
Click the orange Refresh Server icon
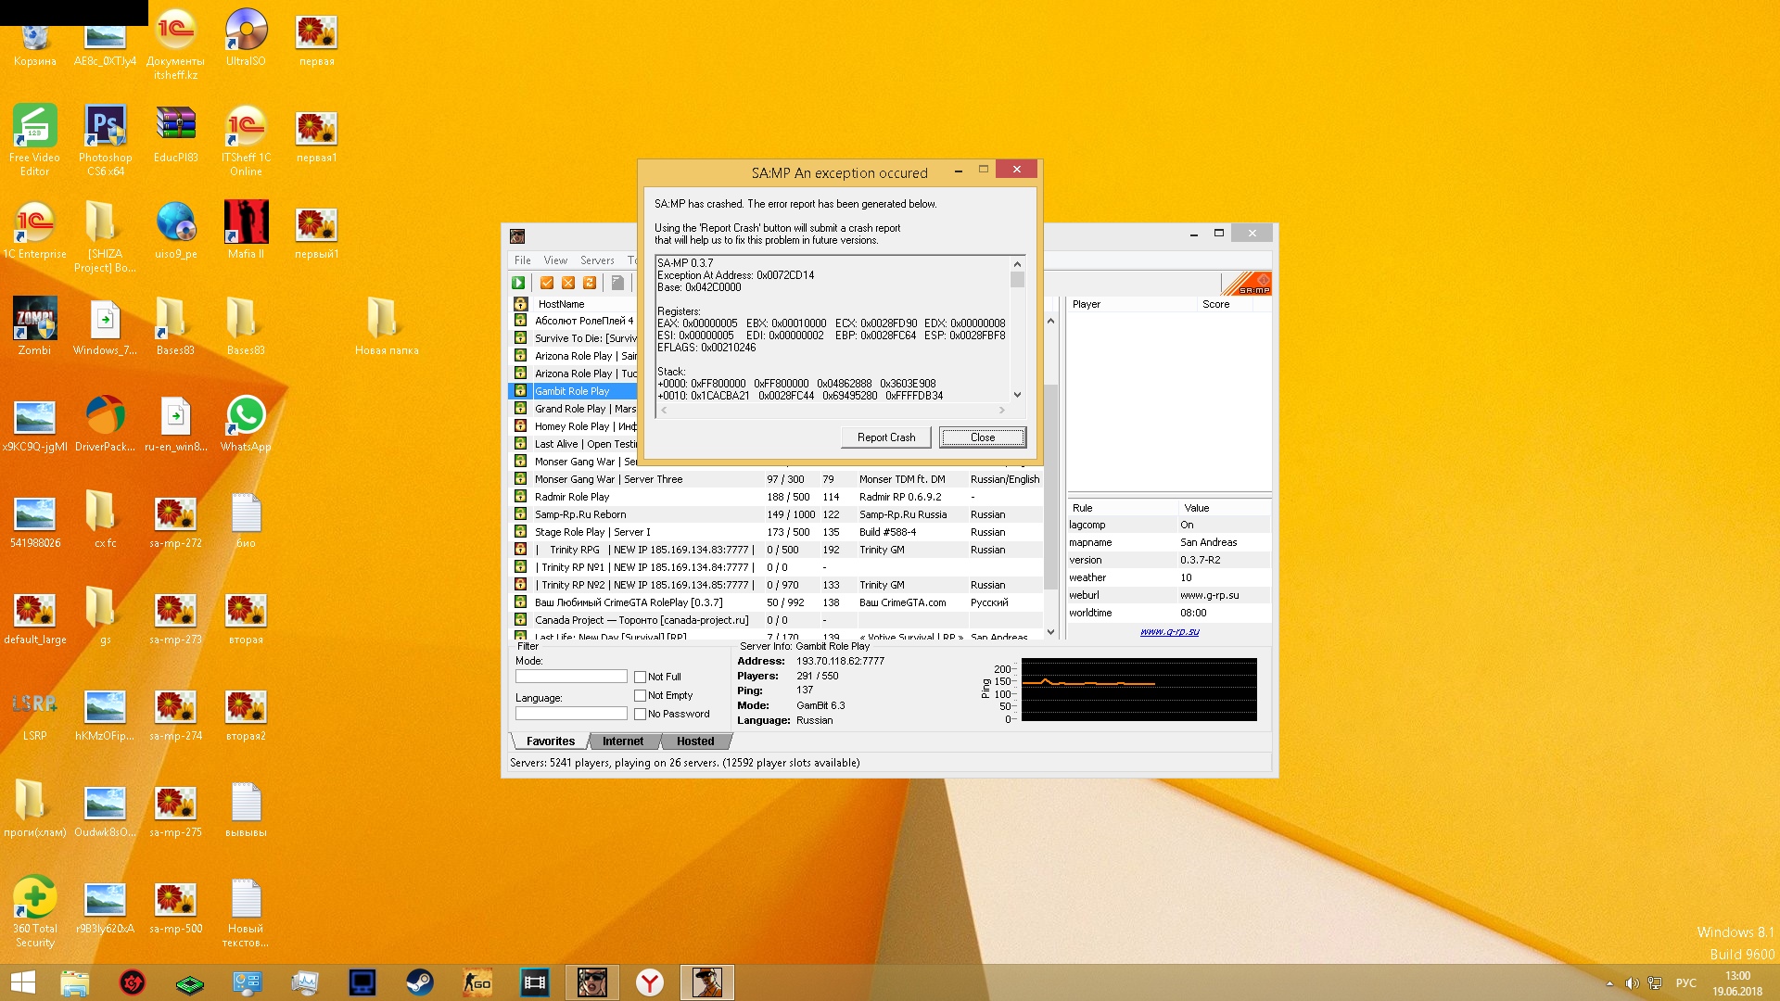click(590, 283)
